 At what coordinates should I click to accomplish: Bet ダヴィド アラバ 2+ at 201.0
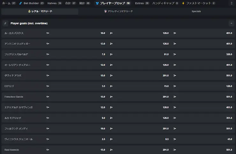(139, 75)
